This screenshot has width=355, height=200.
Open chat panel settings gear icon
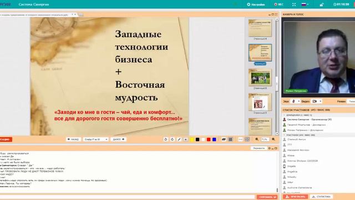pyautogui.click(x=269, y=148)
